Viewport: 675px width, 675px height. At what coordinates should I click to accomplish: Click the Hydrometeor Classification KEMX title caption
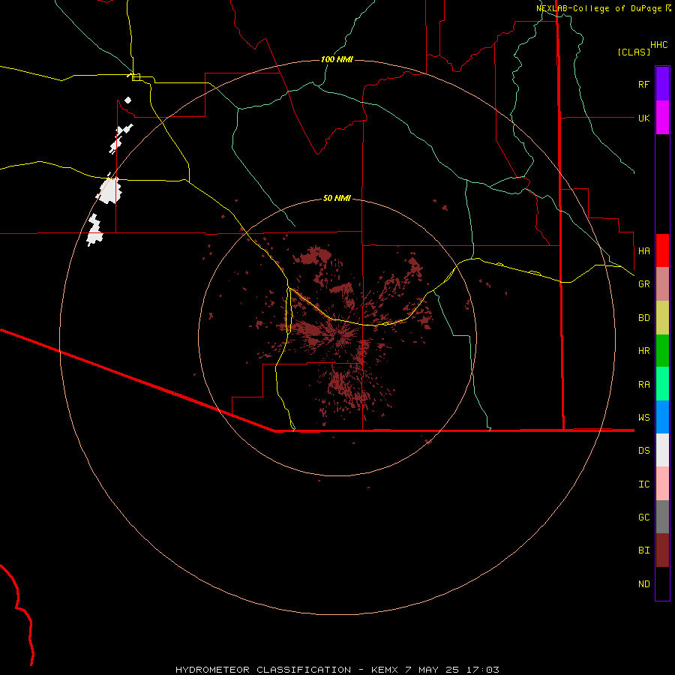point(337,670)
